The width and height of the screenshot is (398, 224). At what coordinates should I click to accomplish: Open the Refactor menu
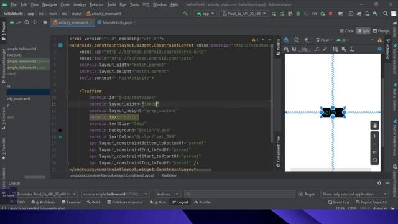pyautogui.click(x=96, y=4)
